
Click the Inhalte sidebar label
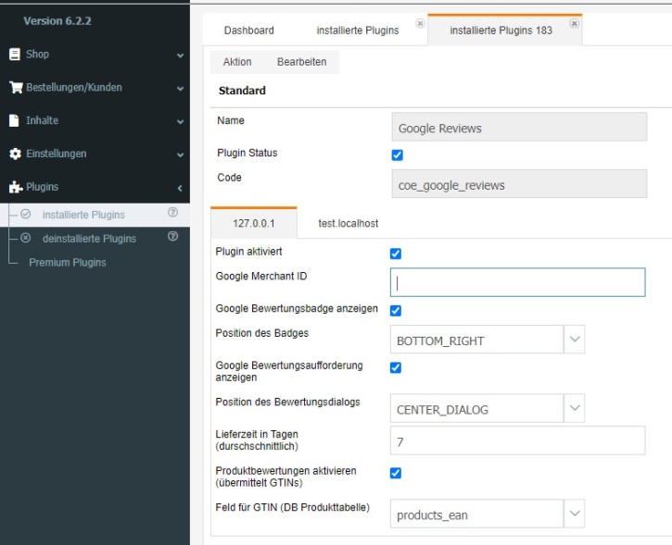coord(42,120)
